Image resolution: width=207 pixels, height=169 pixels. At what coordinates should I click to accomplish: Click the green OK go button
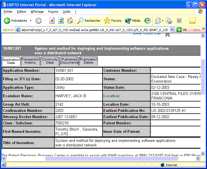tap(182, 30)
